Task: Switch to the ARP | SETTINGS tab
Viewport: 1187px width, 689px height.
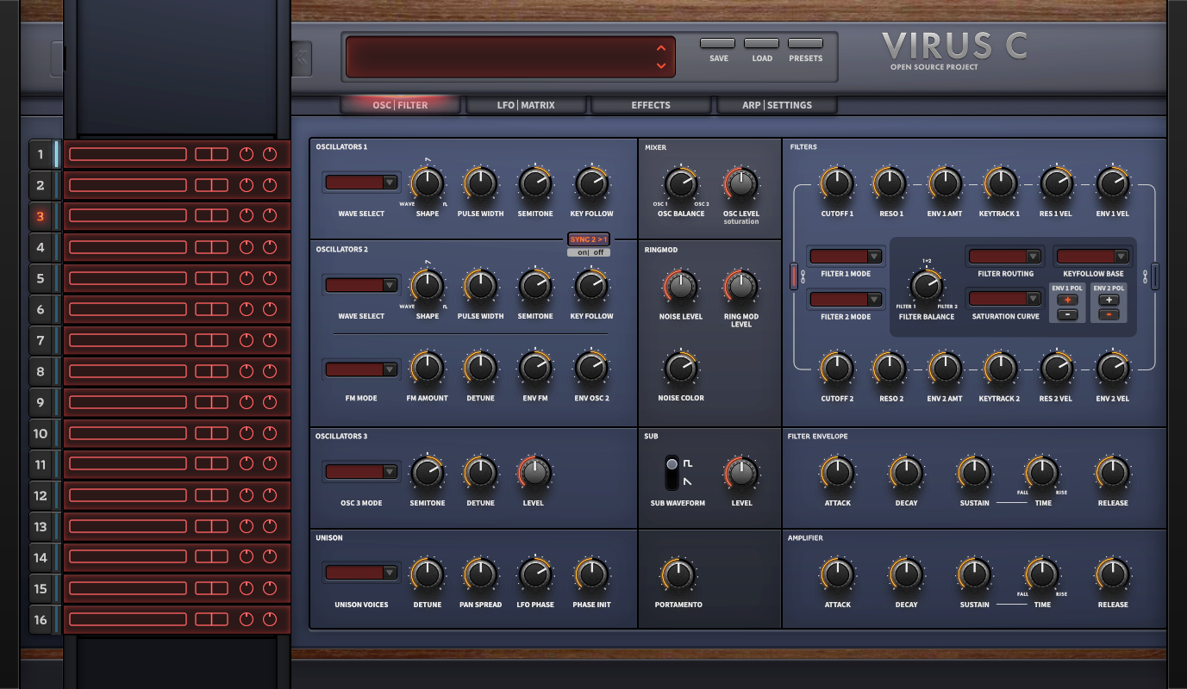Action: [777, 105]
